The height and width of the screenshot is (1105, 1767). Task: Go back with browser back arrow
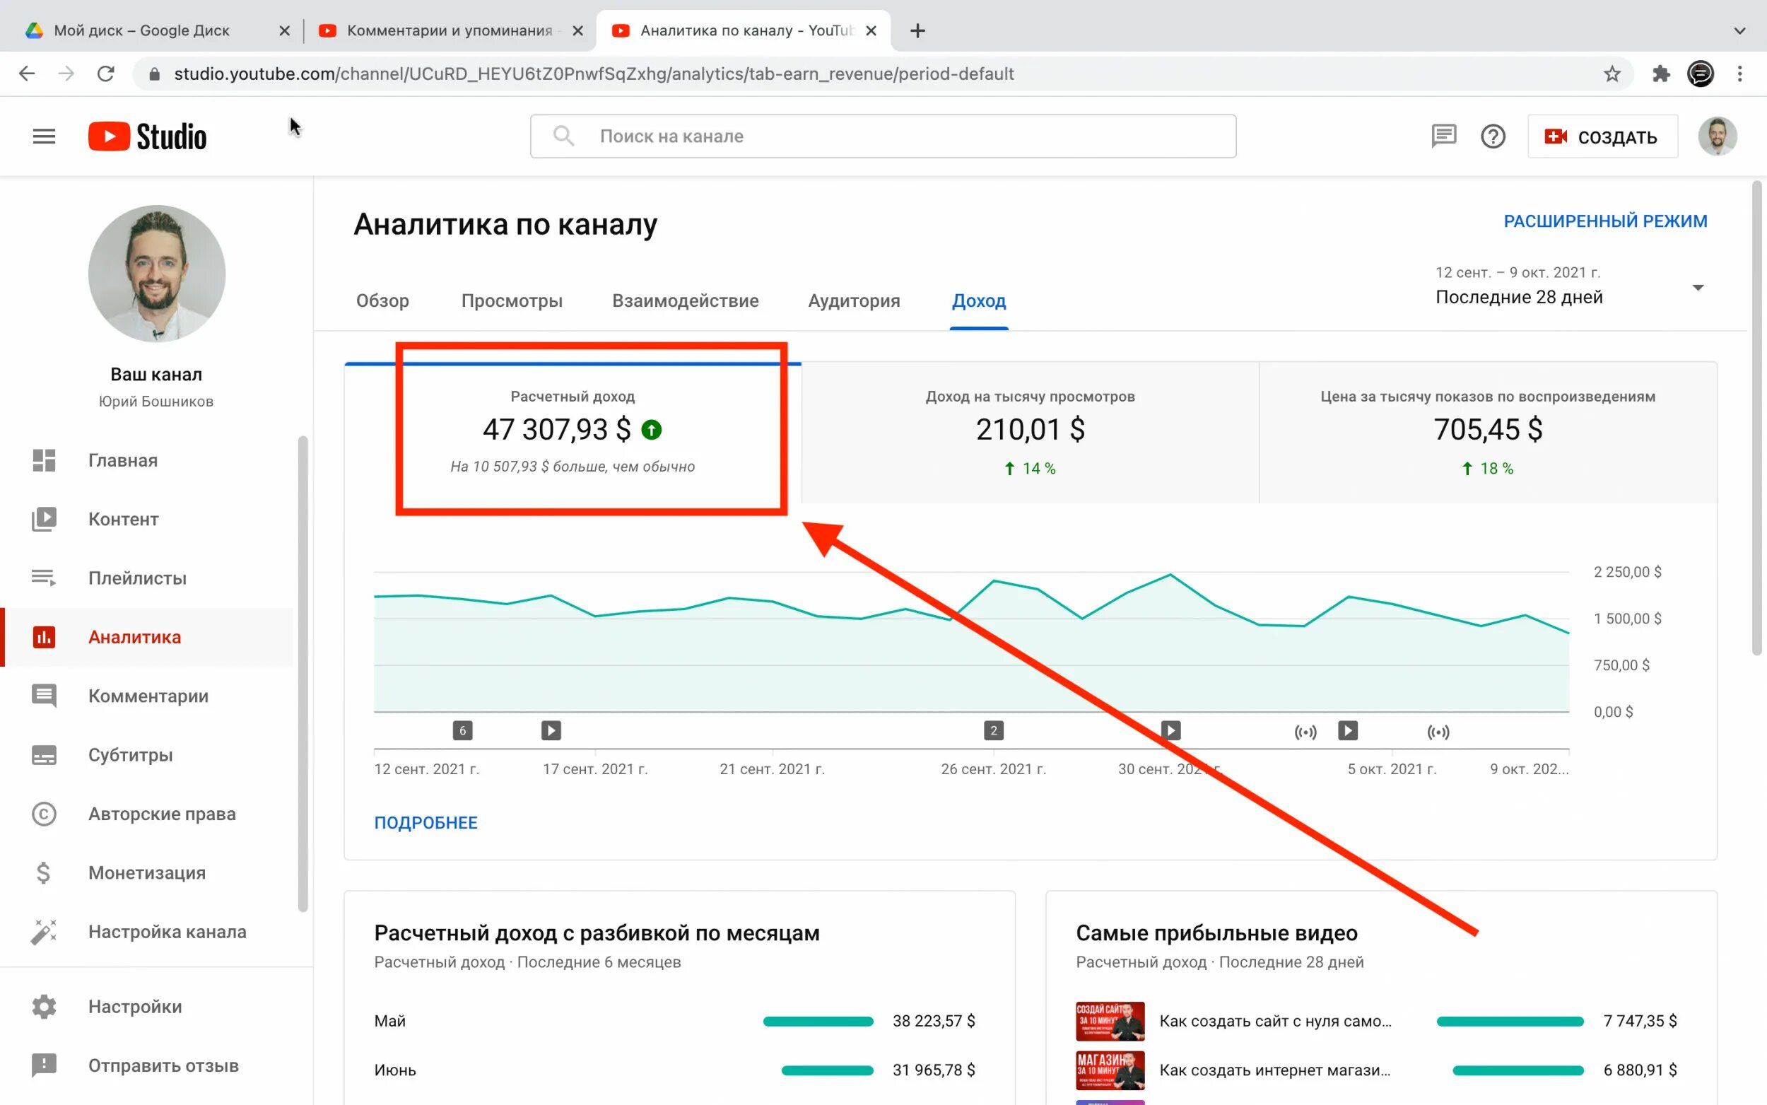[x=27, y=74]
